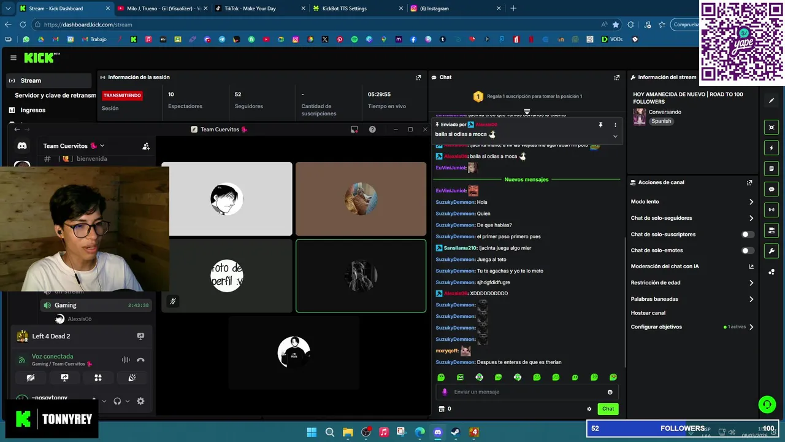The image size is (785, 442).
Task: Click purple microphone icon in chat input
Action: (x=445, y=392)
